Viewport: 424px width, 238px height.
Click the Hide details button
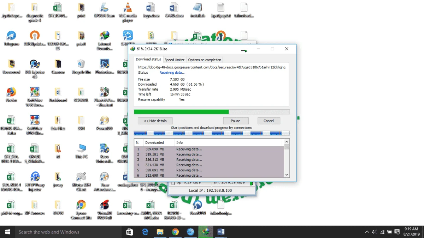tap(155, 121)
